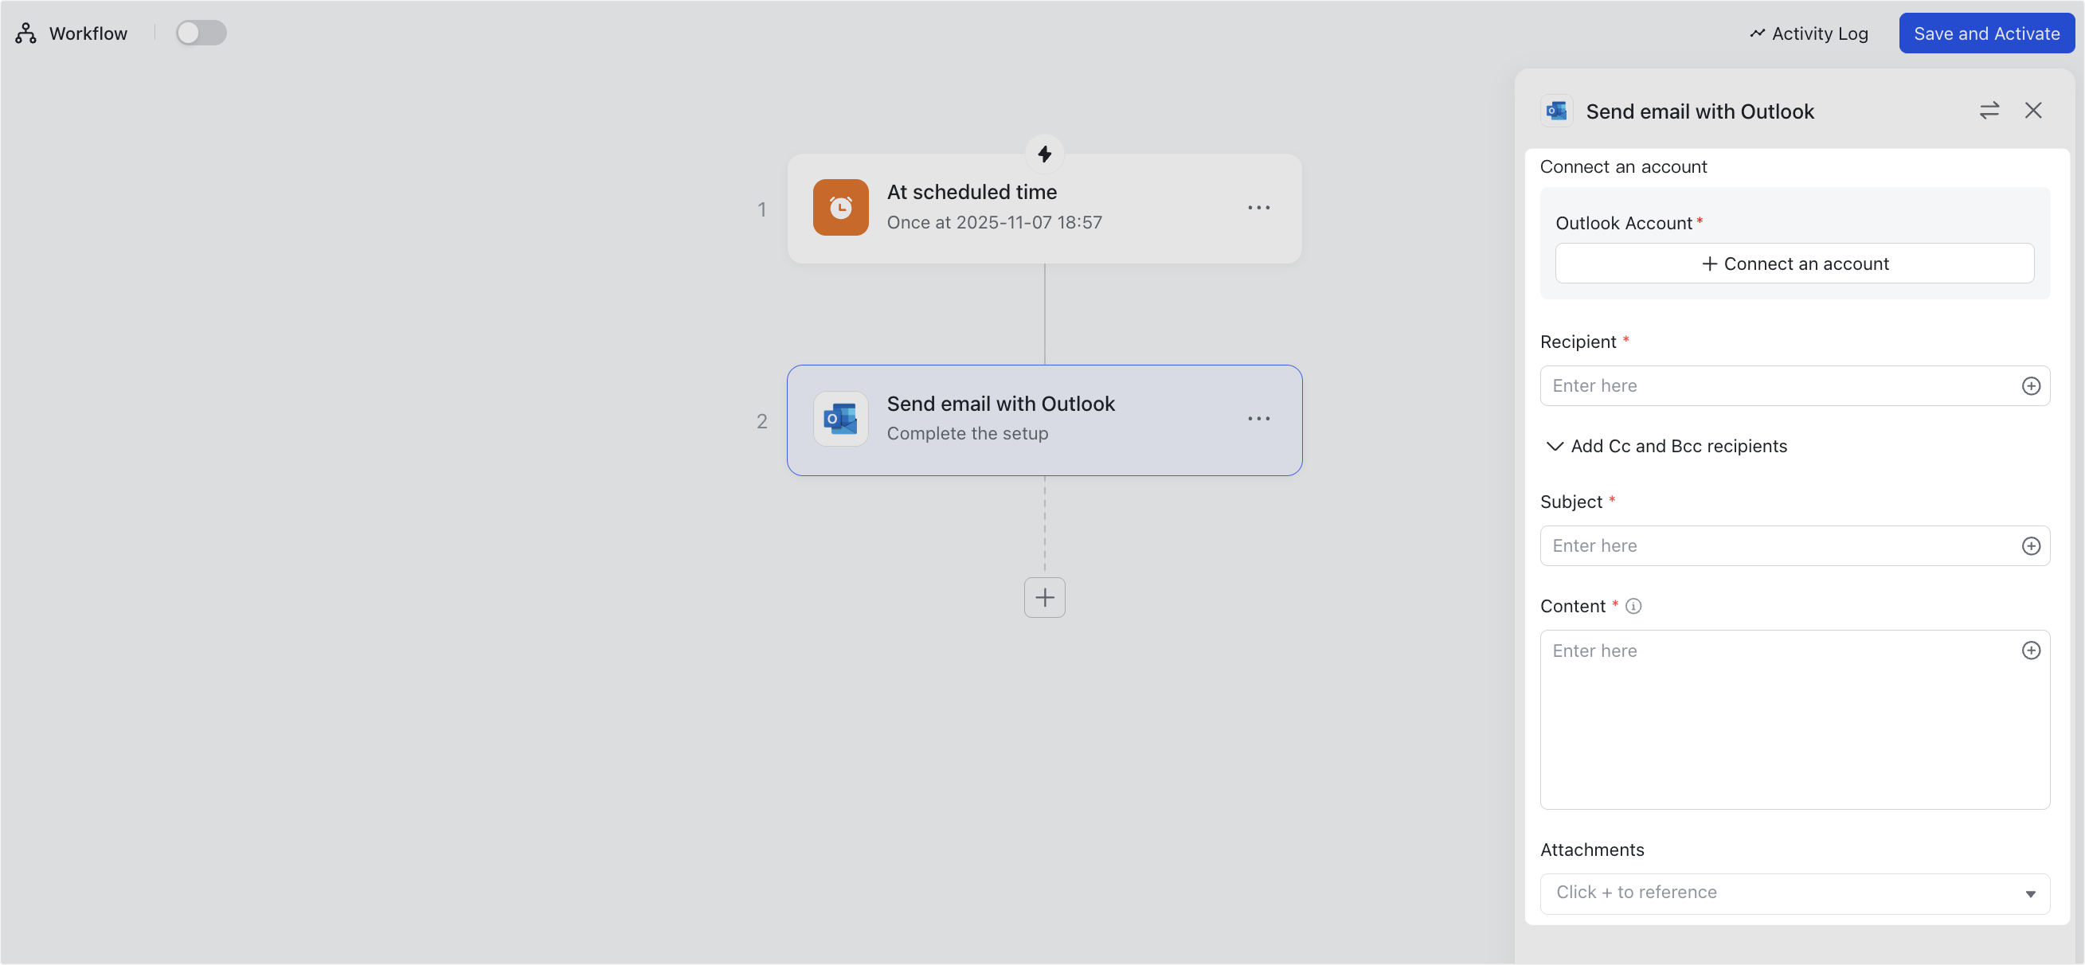Add a new step with plus button
The image size is (2085, 965).
tap(1044, 598)
